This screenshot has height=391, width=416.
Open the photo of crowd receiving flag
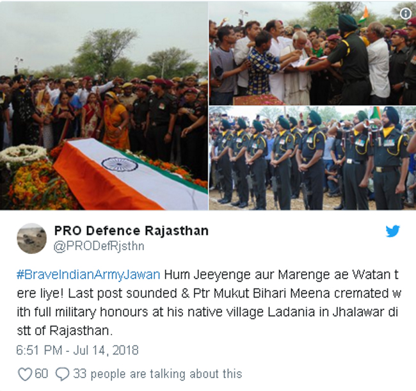pyautogui.click(x=312, y=53)
